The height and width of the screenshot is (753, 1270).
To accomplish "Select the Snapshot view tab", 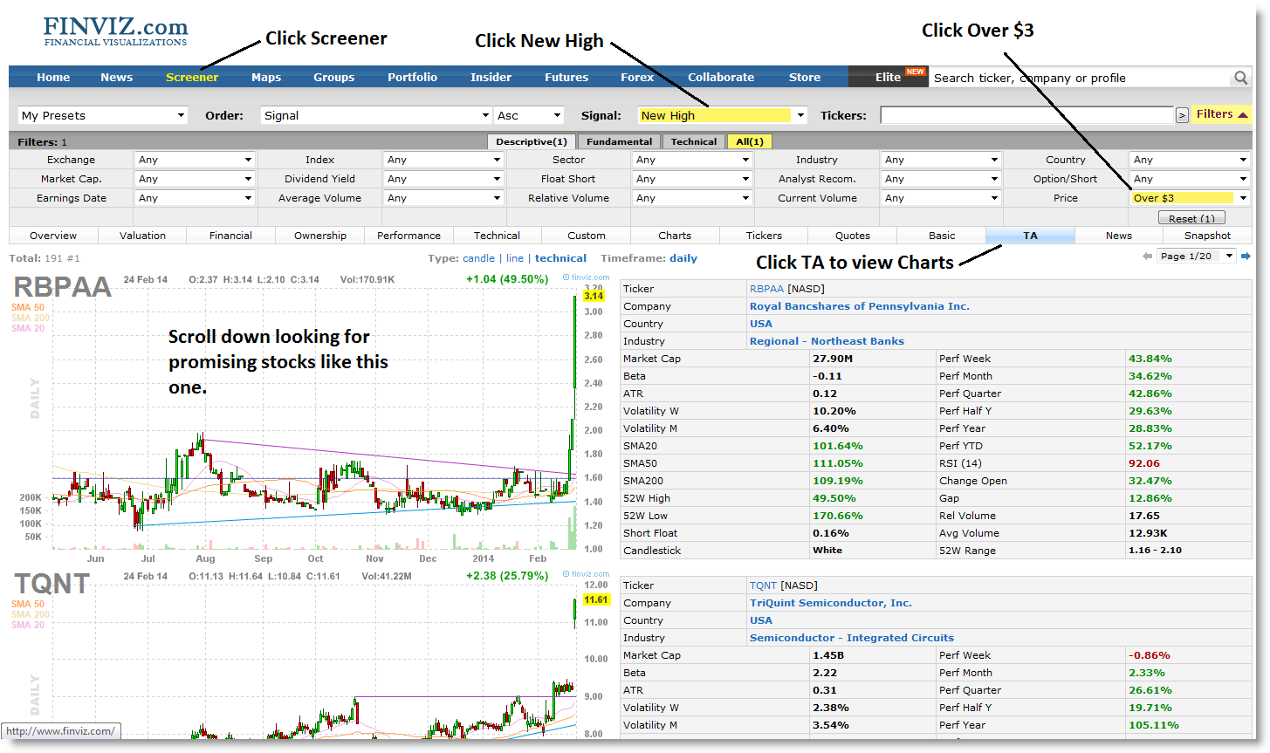I will (1208, 236).
